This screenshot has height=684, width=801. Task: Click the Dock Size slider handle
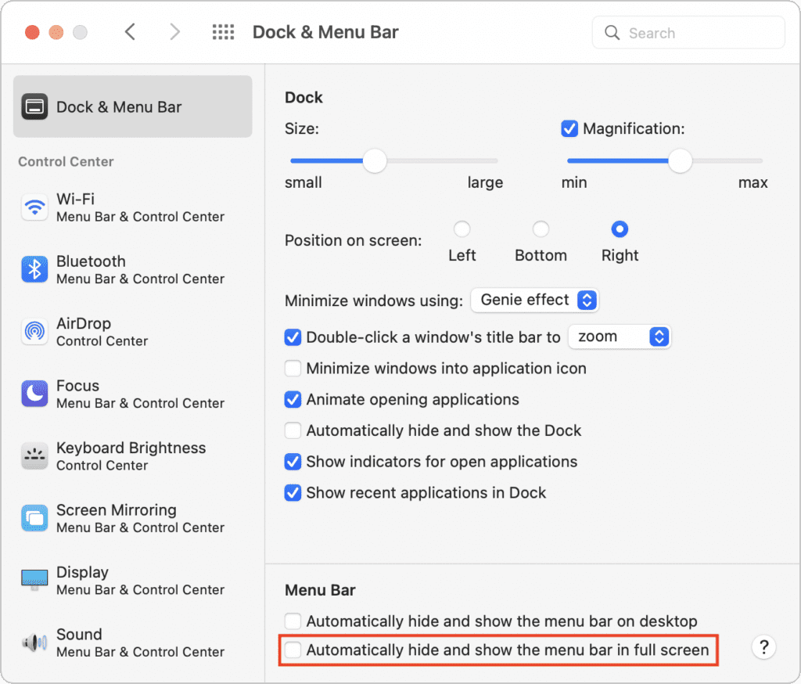click(x=375, y=161)
